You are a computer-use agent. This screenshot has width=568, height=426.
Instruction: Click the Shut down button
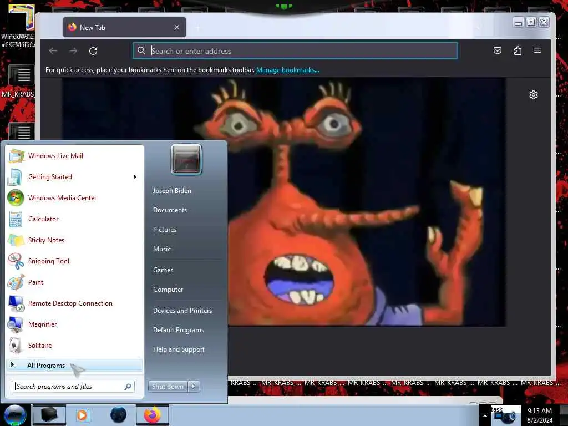[168, 387]
